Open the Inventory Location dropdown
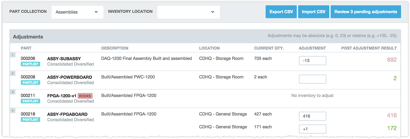The image size is (410, 139). click(x=188, y=12)
